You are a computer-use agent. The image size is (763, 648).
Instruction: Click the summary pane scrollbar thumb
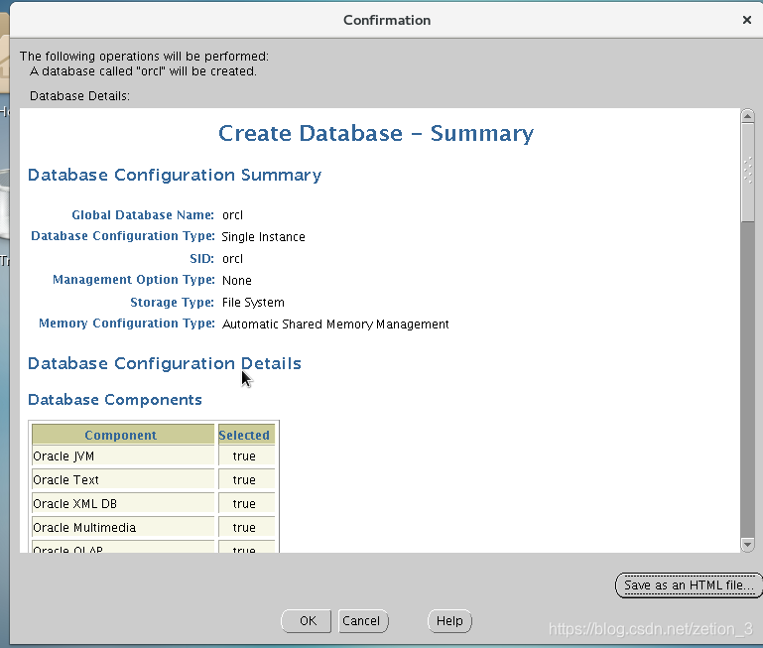pos(747,172)
